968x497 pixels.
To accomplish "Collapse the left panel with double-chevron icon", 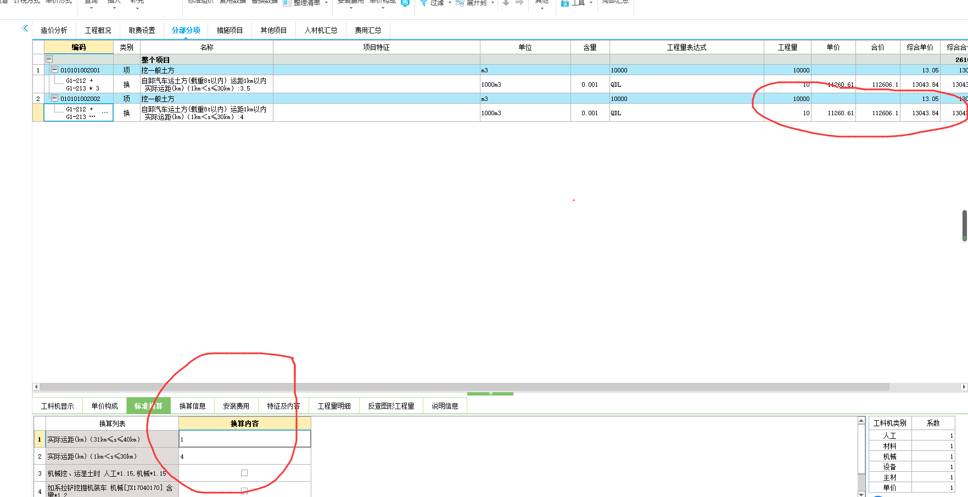I will pyautogui.click(x=25, y=29).
